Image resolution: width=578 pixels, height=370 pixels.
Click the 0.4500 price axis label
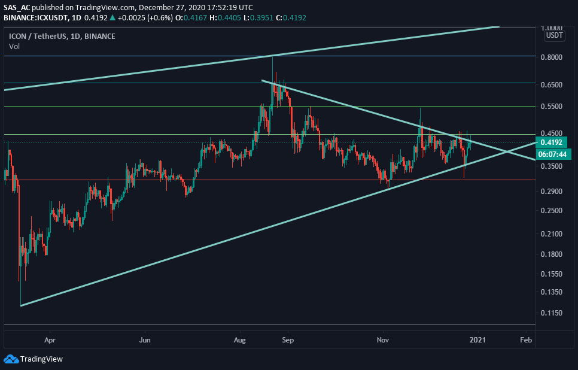pos(552,133)
